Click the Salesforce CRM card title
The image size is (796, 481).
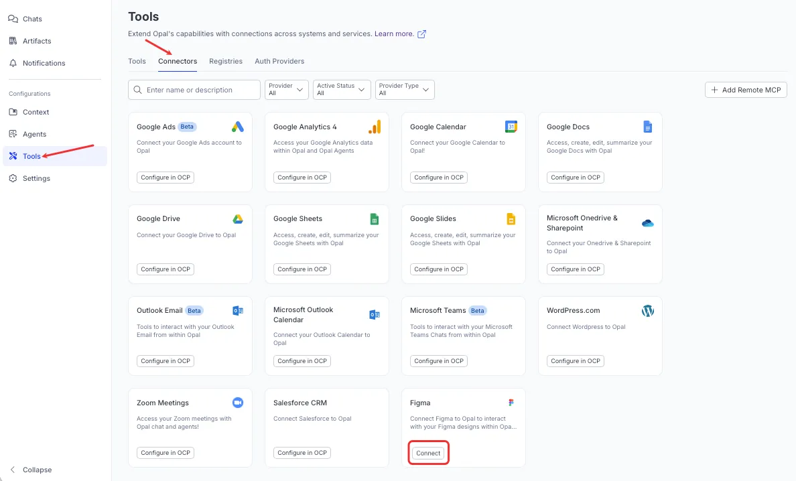pos(300,403)
